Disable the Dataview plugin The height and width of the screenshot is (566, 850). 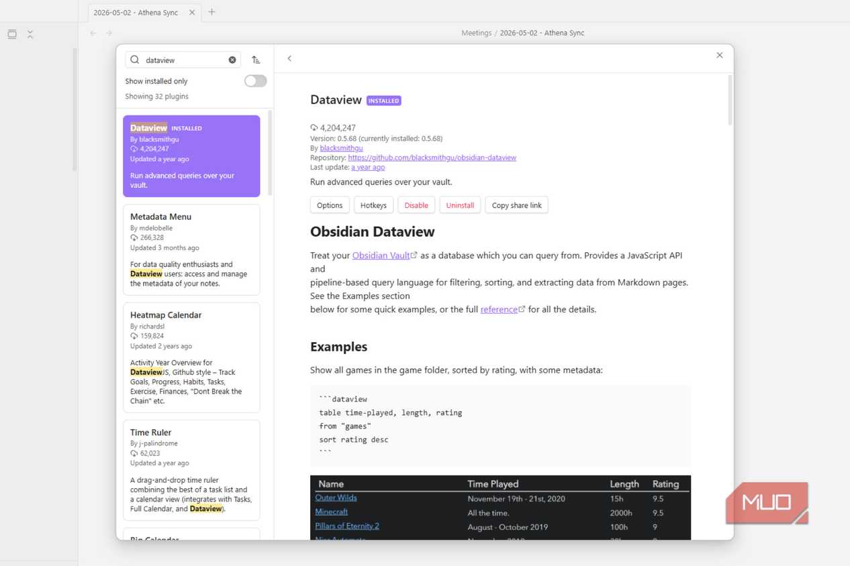click(x=416, y=205)
